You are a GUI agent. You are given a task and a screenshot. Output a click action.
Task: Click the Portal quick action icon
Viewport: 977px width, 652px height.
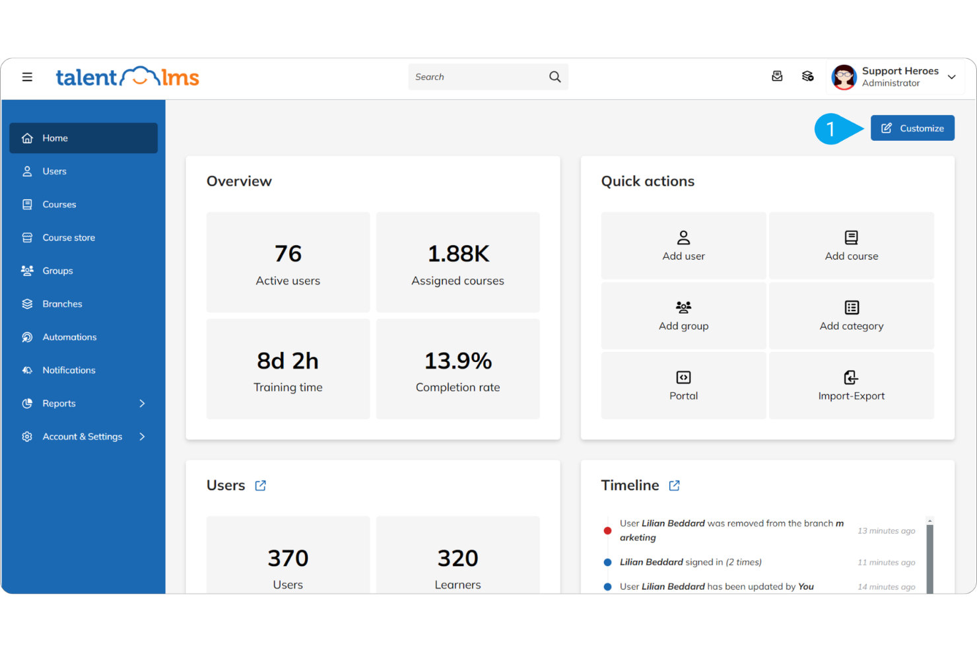pos(683,377)
